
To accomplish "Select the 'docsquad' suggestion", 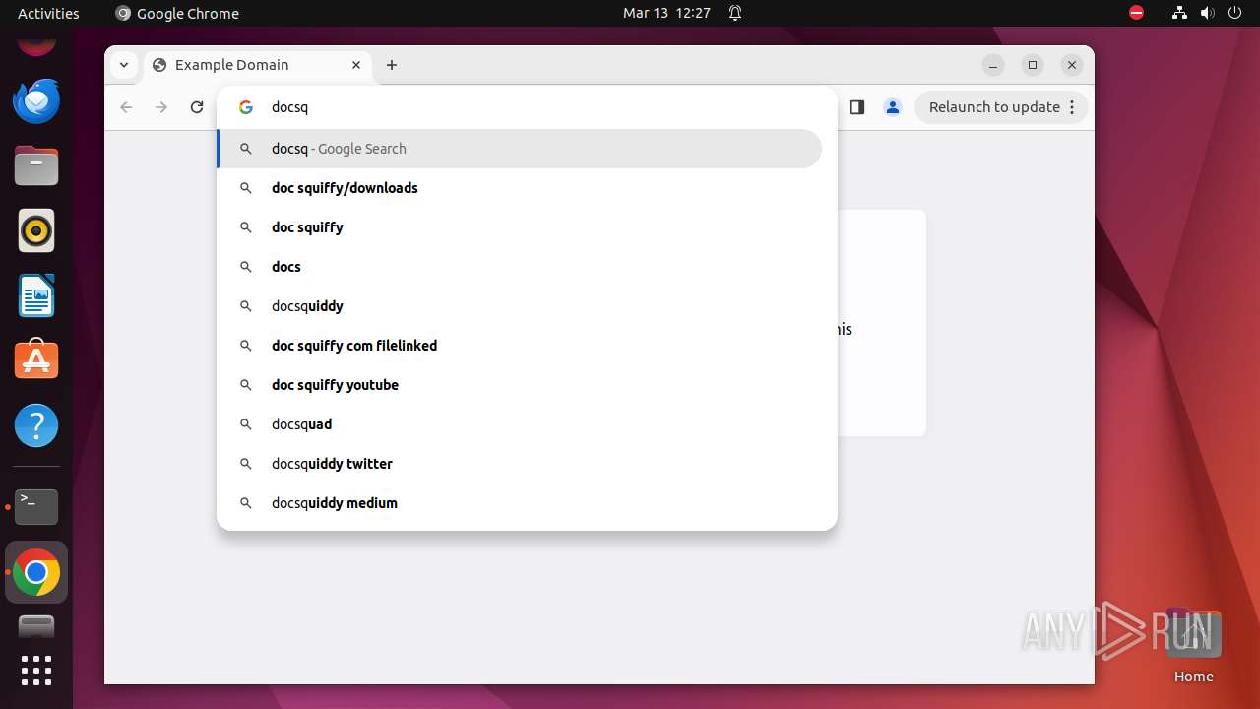I will coord(520,424).
